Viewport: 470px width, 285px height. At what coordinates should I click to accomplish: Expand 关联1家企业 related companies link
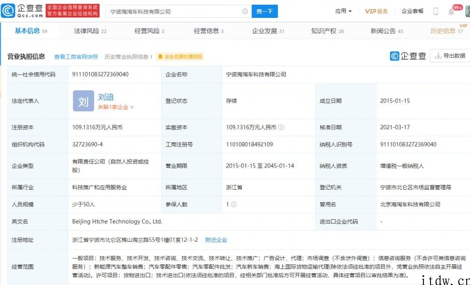pyautogui.click(x=116, y=107)
